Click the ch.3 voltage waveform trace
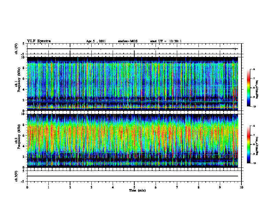The image size is (272, 210). pos(133,176)
